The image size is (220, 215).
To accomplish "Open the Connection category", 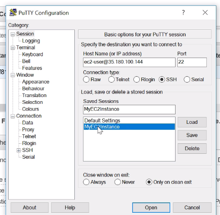I will pos(29,116).
